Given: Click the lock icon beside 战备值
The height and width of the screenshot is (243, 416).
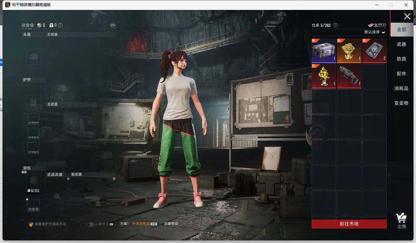Looking at the screenshot, I should pyautogui.click(x=51, y=25).
